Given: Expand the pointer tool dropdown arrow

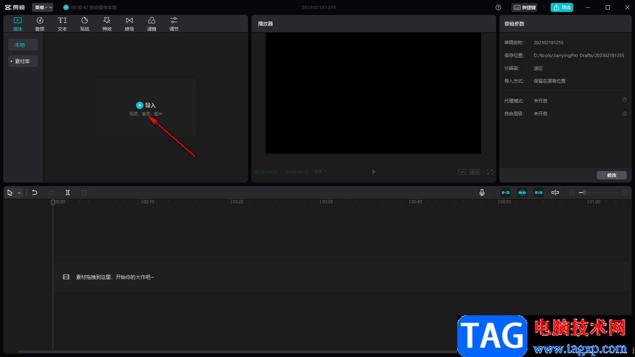Looking at the screenshot, I should [19, 193].
